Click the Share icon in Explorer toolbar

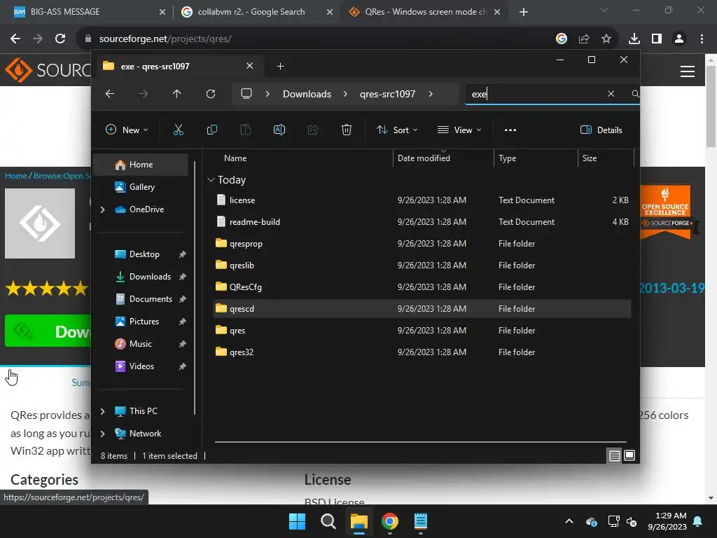pos(313,130)
